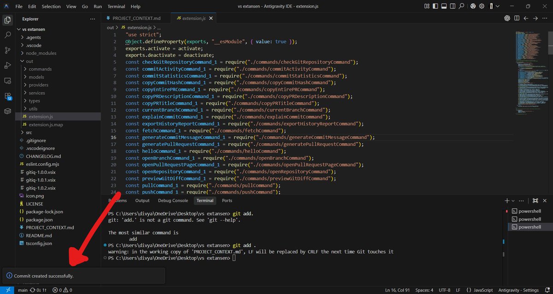
Task: Click the ChatGPT icon in editor toolbar
Action: coord(506,18)
